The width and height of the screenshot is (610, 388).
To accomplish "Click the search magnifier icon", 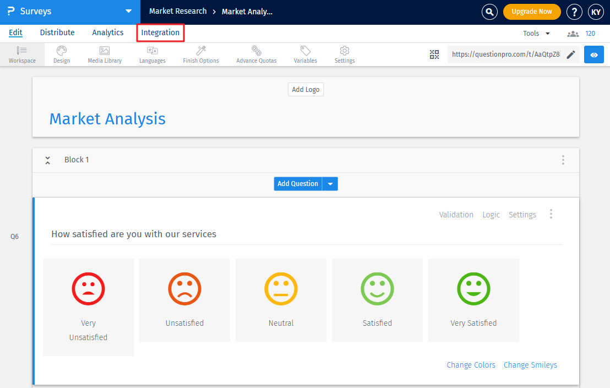I will 489,12.
